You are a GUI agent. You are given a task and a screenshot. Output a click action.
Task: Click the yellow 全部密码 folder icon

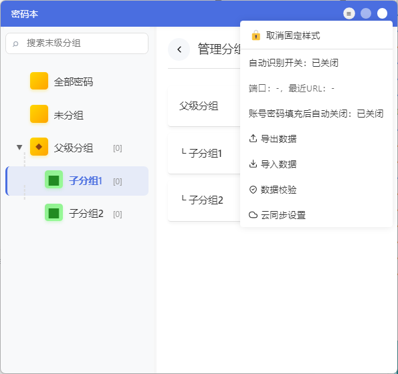point(39,81)
